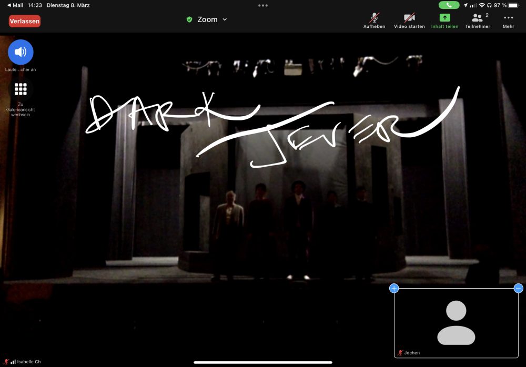Go back to Mail app
Viewport: 526px width, 367px height.
[15, 5]
